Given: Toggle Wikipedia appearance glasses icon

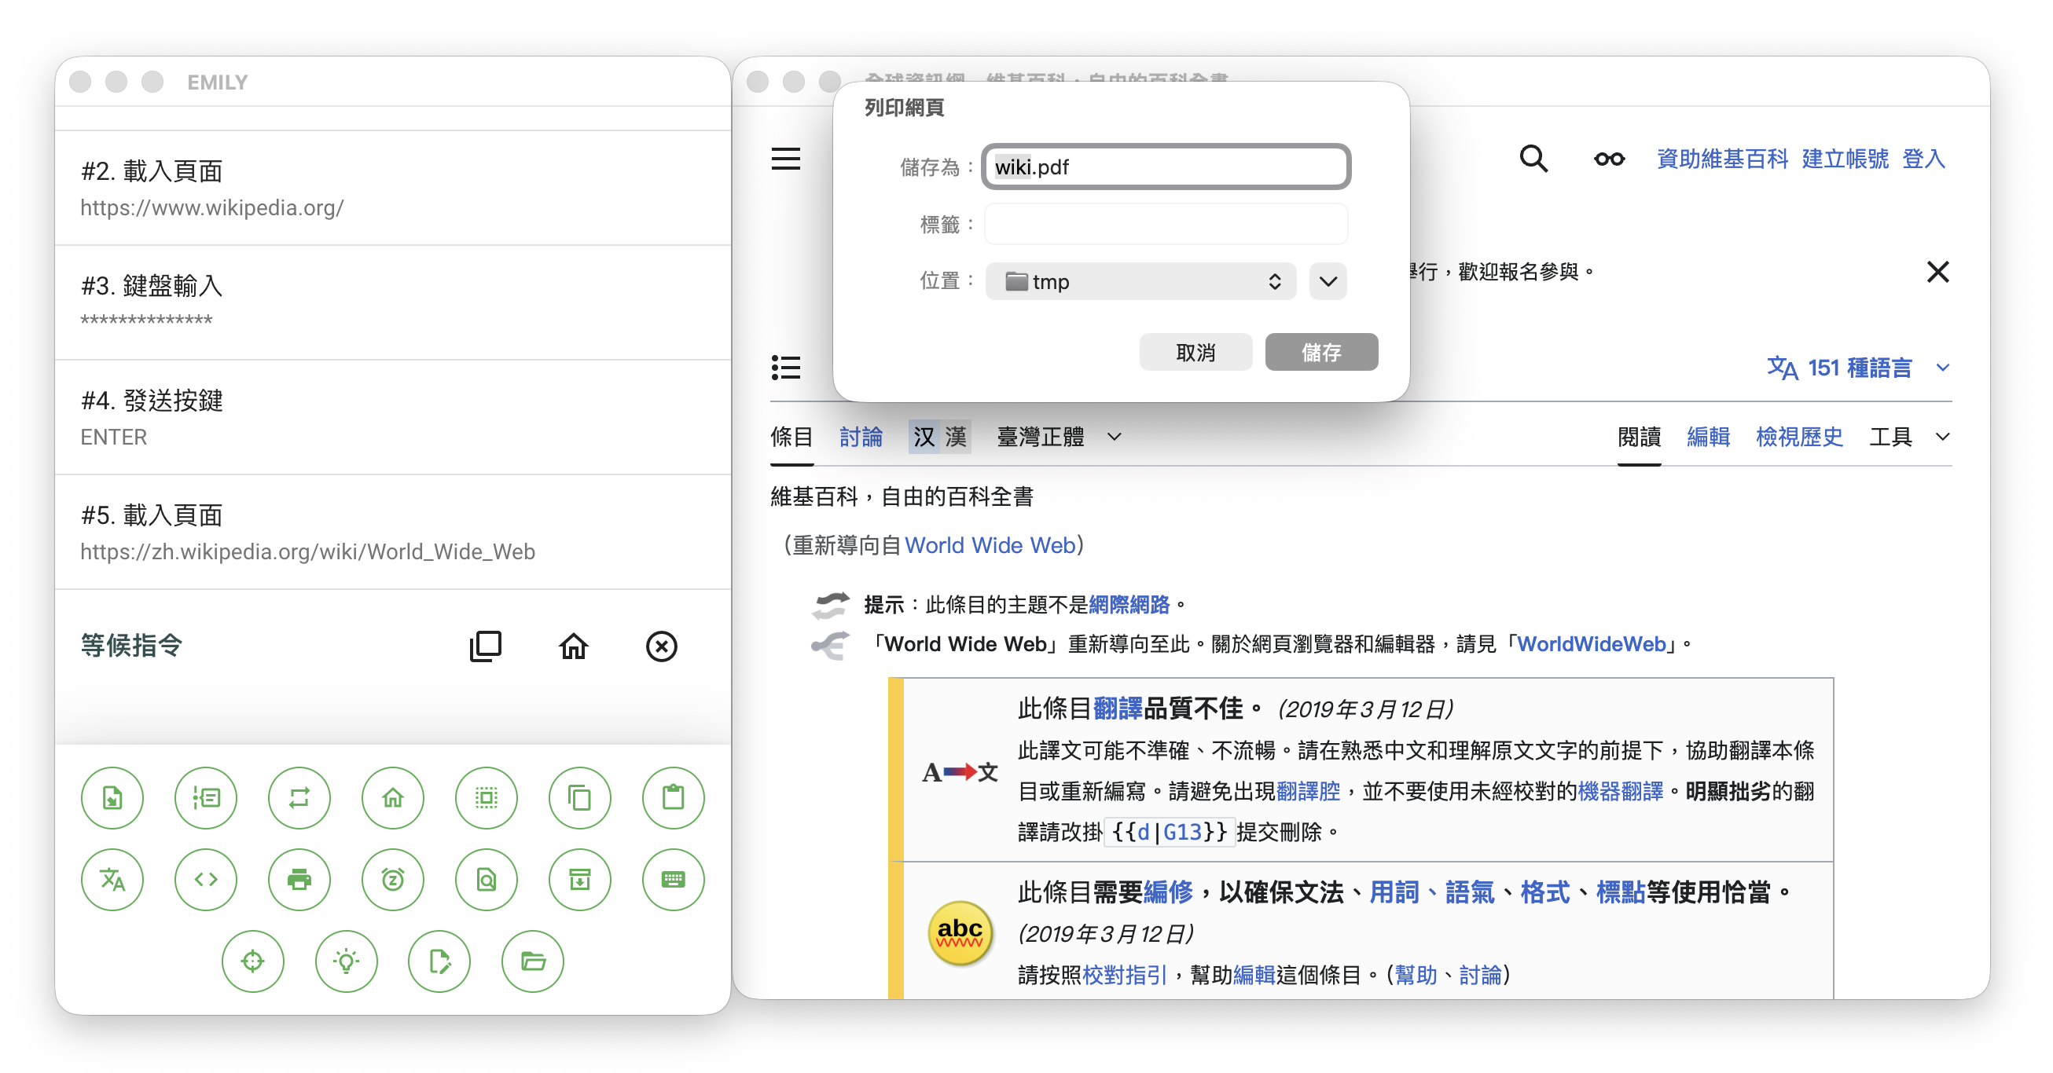Looking at the screenshot, I should 1608,159.
